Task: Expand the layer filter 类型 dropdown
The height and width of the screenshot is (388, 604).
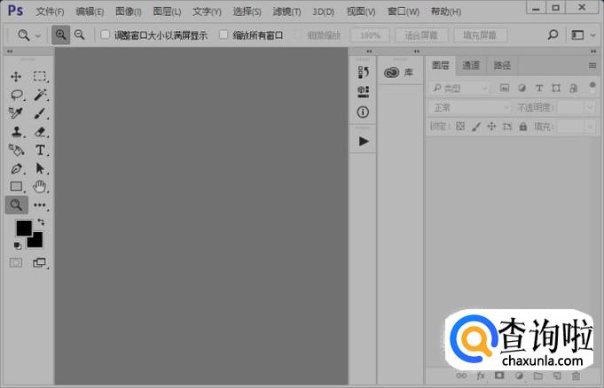Action: tap(459, 88)
